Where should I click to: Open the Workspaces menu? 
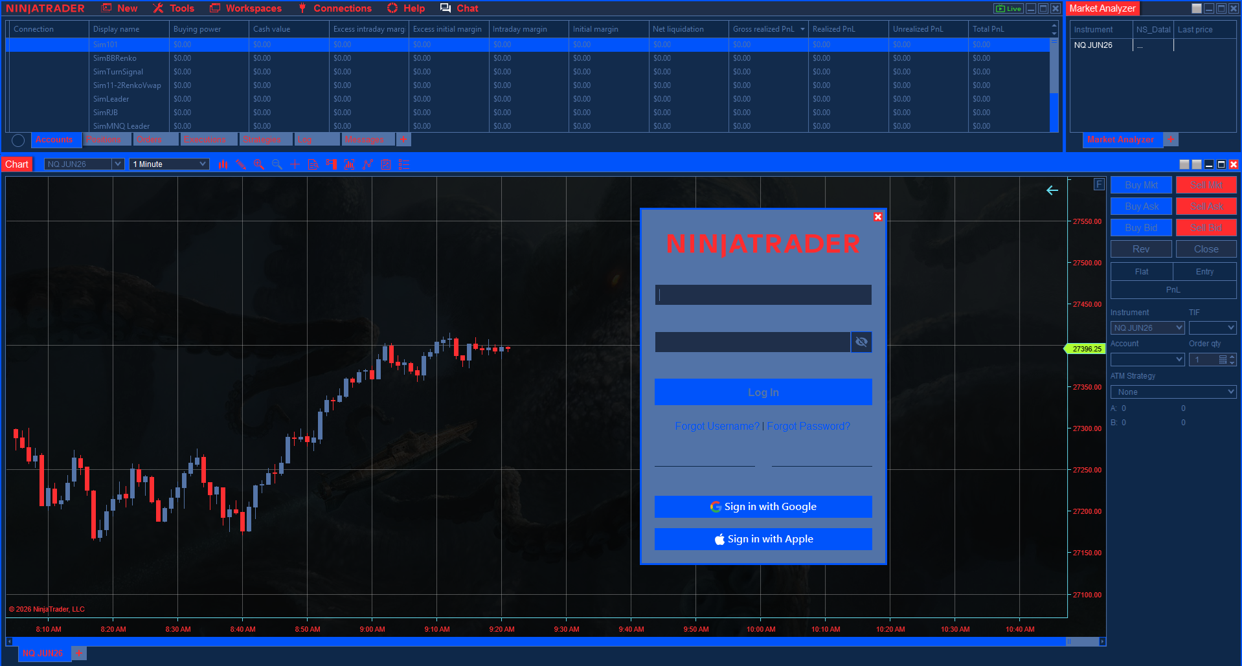pos(246,8)
